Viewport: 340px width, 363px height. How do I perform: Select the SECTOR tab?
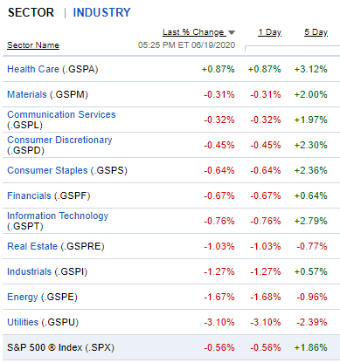(31, 12)
